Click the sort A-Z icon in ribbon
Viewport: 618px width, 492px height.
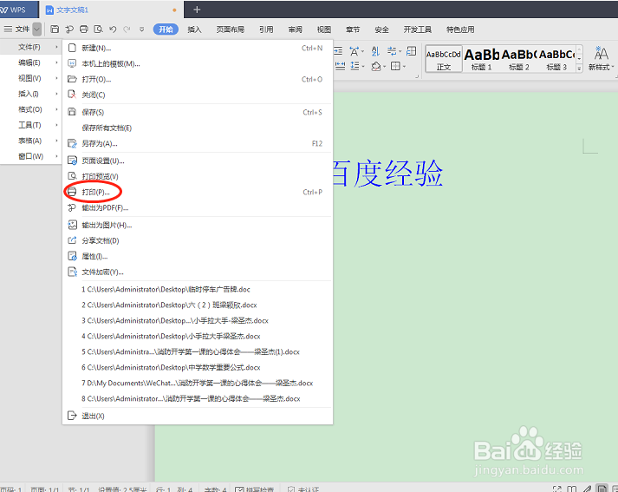pyautogui.click(x=375, y=51)
